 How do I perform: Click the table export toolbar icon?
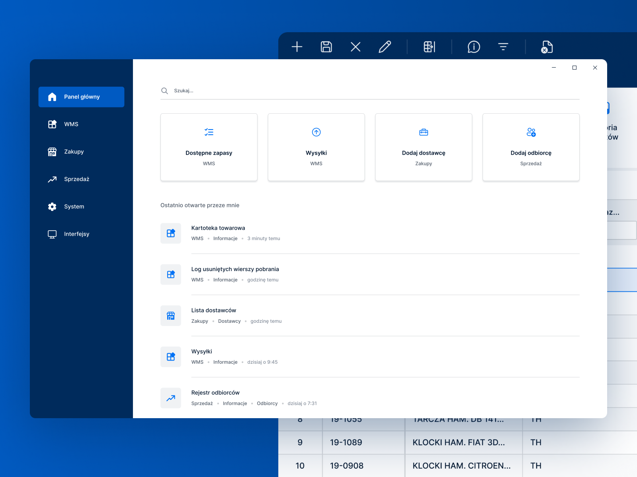click(x=430, y=47)
